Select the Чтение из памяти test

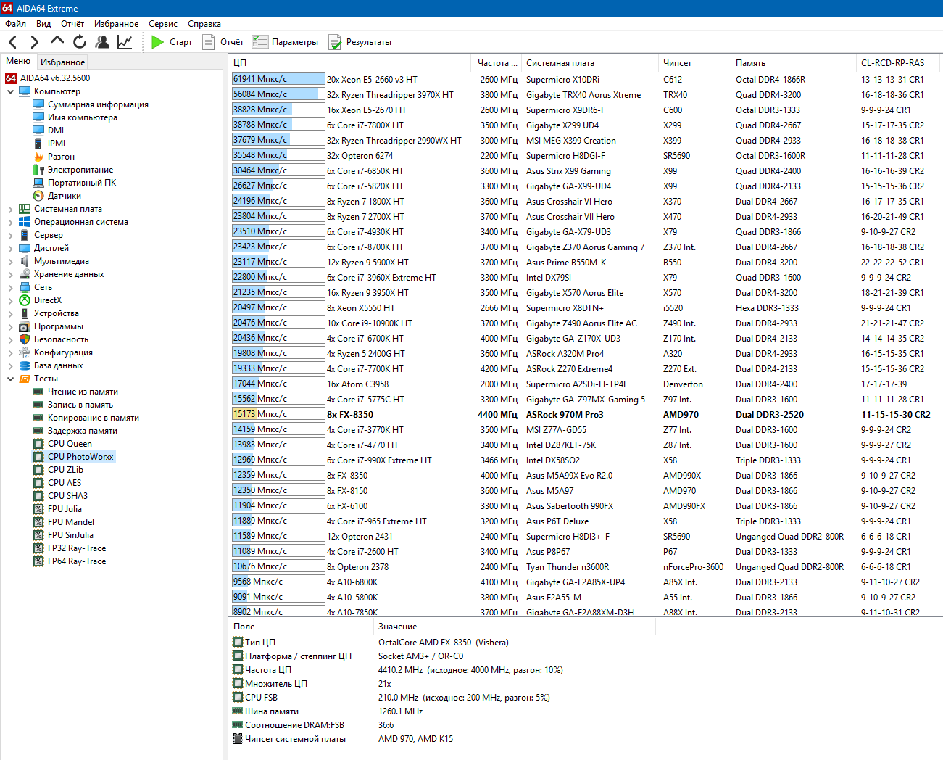[x=75, y=392]
